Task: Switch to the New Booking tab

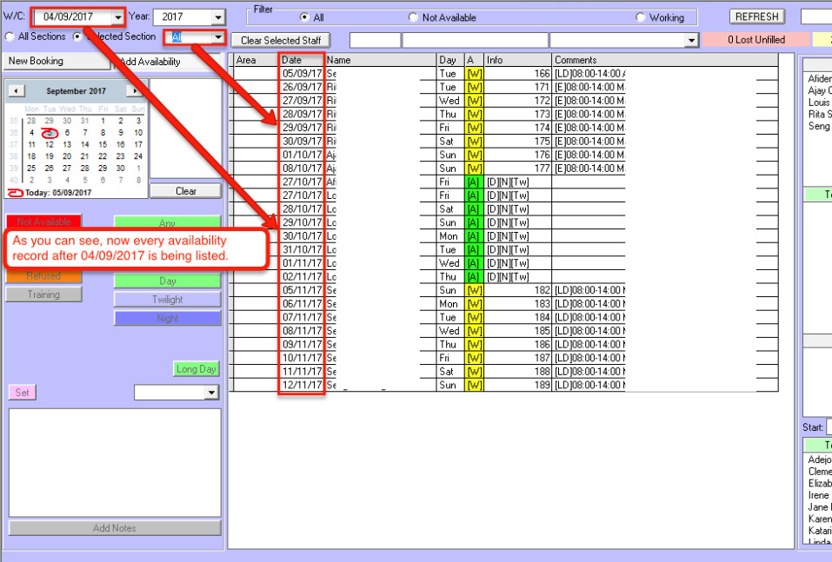Action: tap(47, 62)
